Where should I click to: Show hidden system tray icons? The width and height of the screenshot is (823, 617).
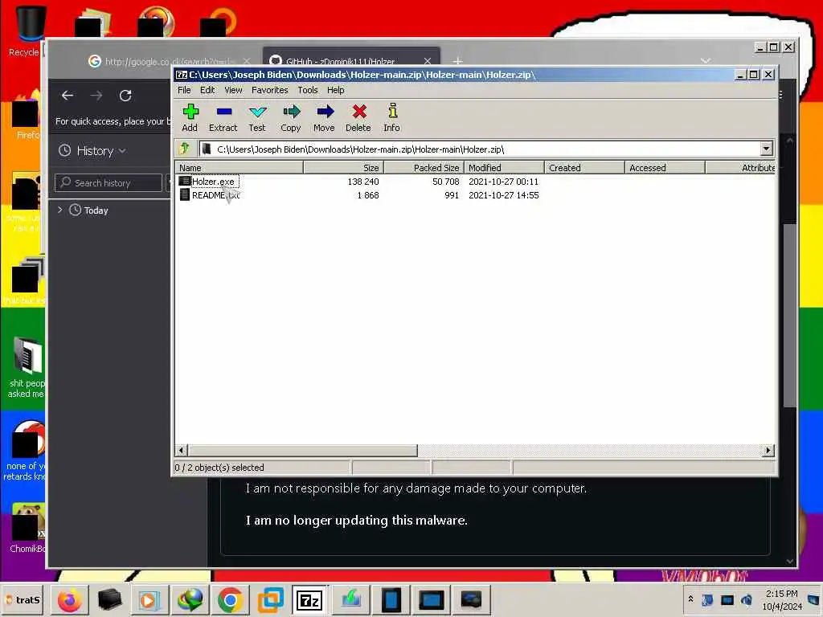pos(690,599)
